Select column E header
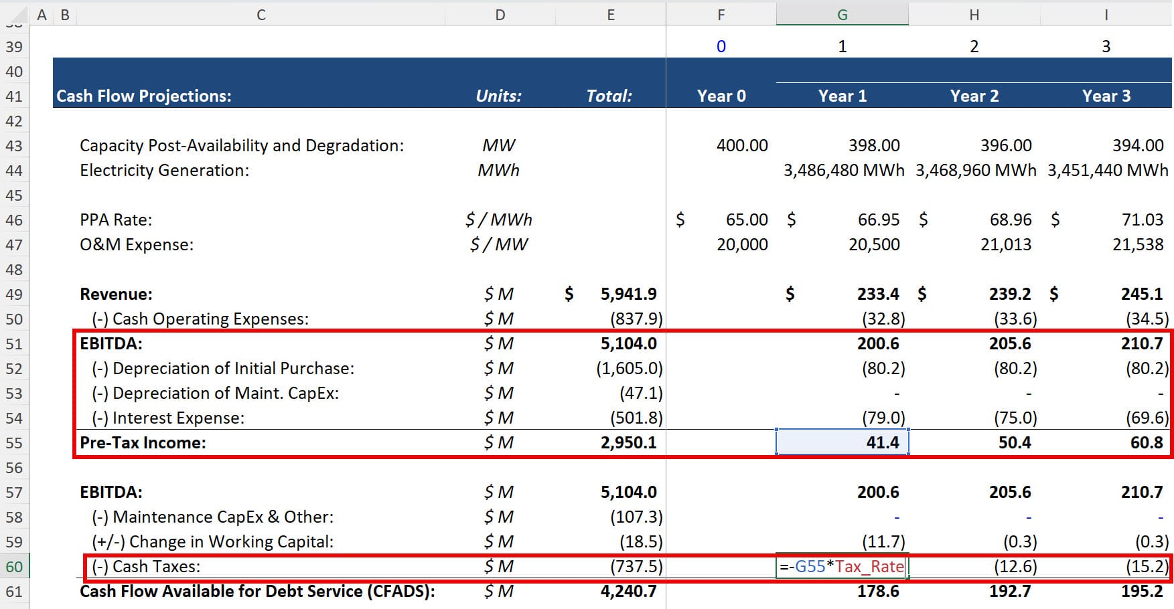Image resolution: width=1174 pixels, height=609 pixels. click(x=610, y=13)
